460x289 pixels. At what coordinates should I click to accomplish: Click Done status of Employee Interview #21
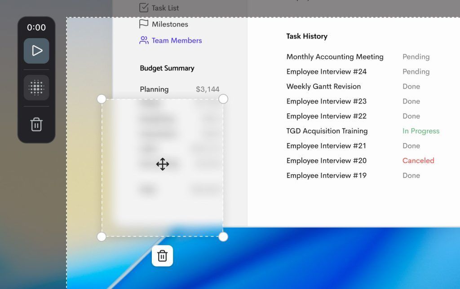point(411,146)
